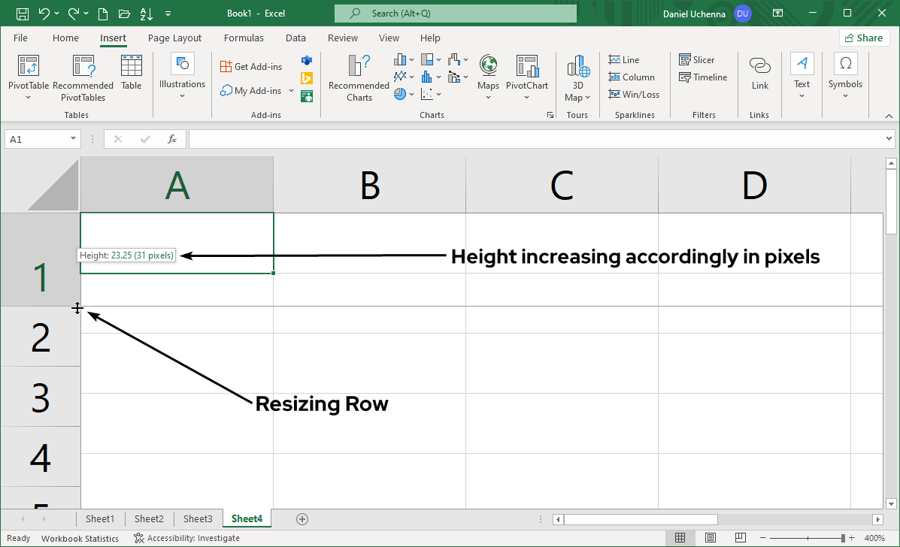Expand the Illustrations dropdown
Screen dimensions: 900x547
tap(182, 95)
